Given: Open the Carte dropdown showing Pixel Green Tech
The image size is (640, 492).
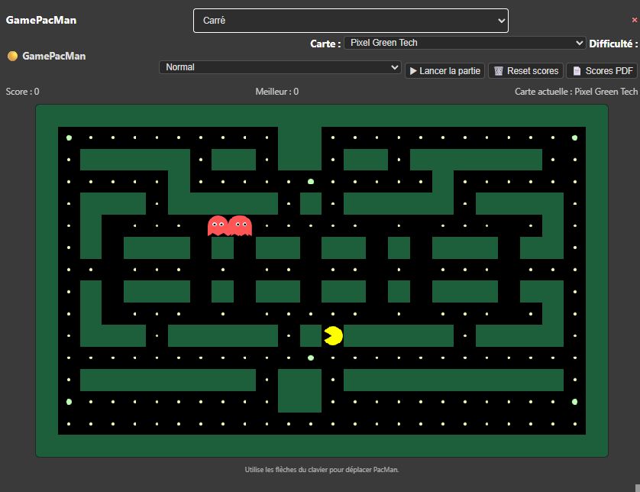Looking at the screenshot, I should 464,43.
